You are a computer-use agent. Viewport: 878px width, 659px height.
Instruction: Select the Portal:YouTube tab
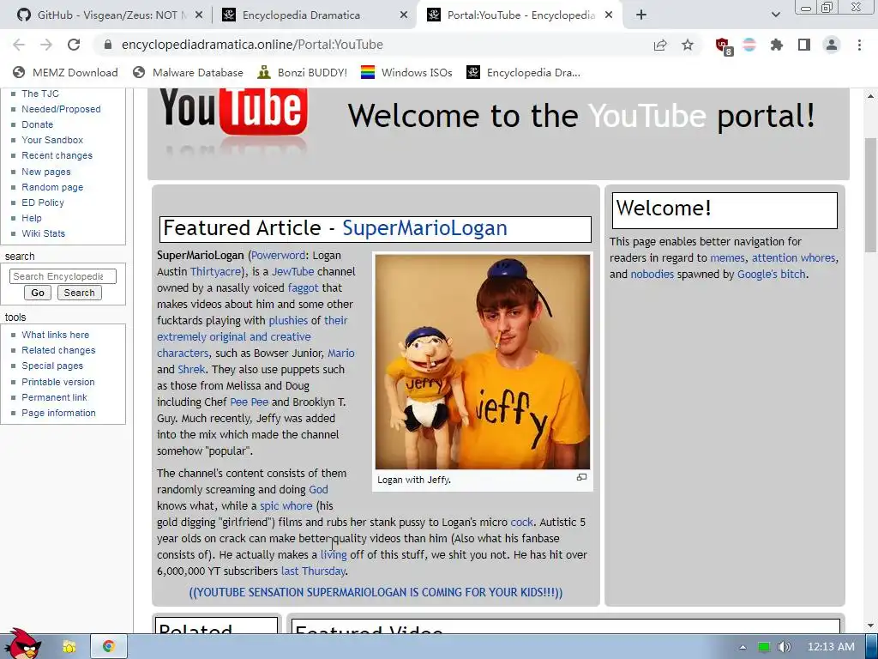pyautogui.click(x=518, y=15)
